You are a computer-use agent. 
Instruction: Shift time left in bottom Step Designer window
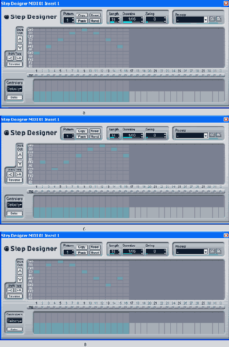[x=10, y=290]
